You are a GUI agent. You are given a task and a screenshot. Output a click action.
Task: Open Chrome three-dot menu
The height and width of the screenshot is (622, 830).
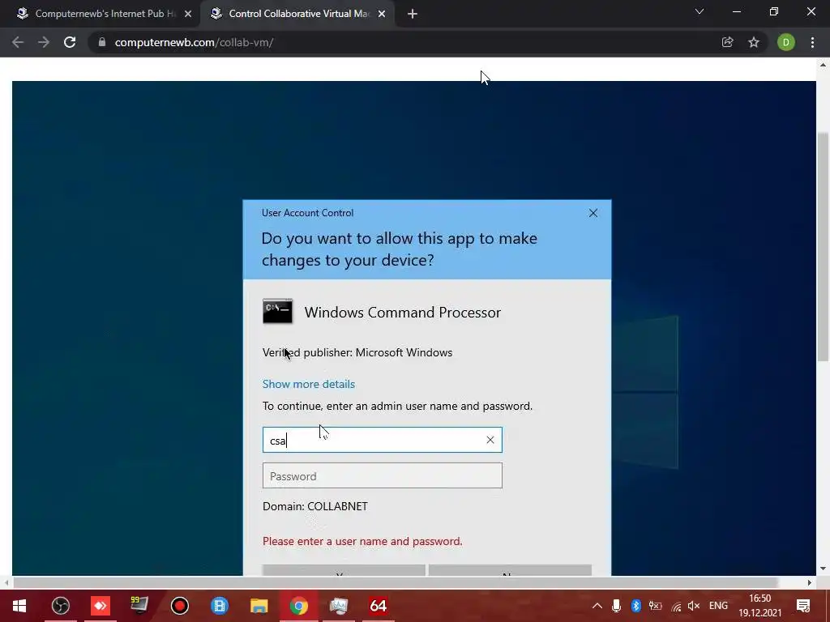point(812,42)
